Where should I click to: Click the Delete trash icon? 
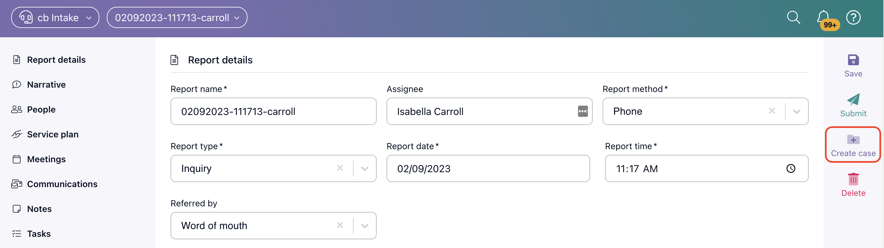pyautogui.click(x=853, y=179)
